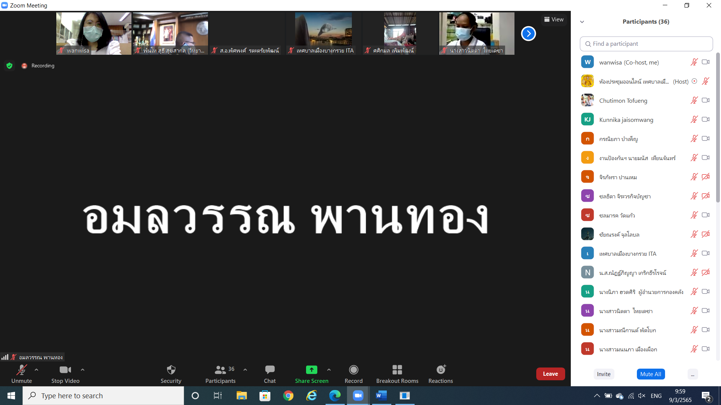Click the KJ avatar icon
The image size is (721, 405).
(587, 119)
